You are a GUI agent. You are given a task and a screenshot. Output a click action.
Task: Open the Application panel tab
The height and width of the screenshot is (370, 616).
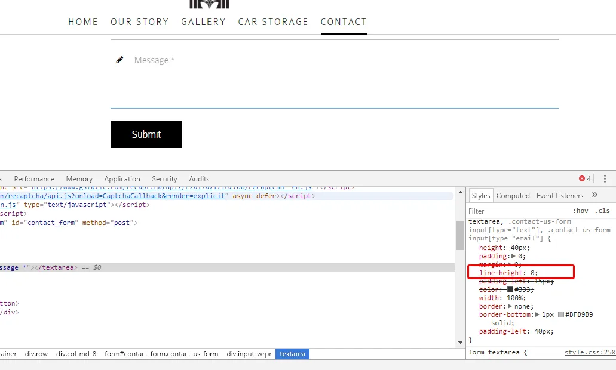pyautogui.click(x=122, y=179)
